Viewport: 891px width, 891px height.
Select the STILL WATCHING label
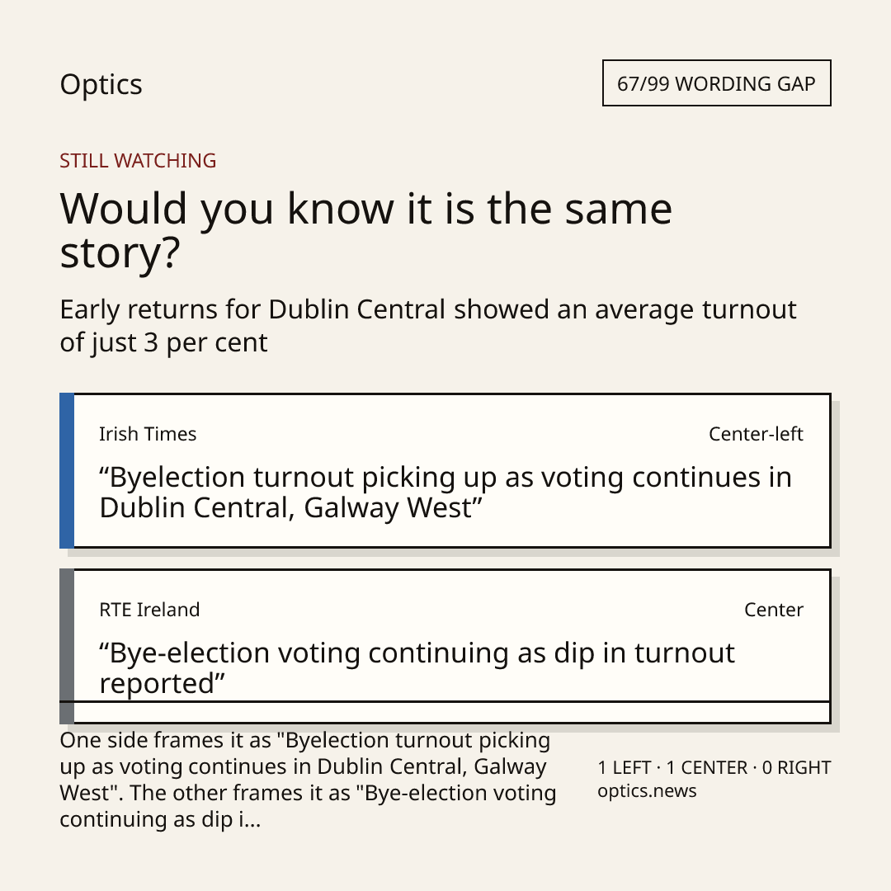pyautogui.click(x=138, y=161)
